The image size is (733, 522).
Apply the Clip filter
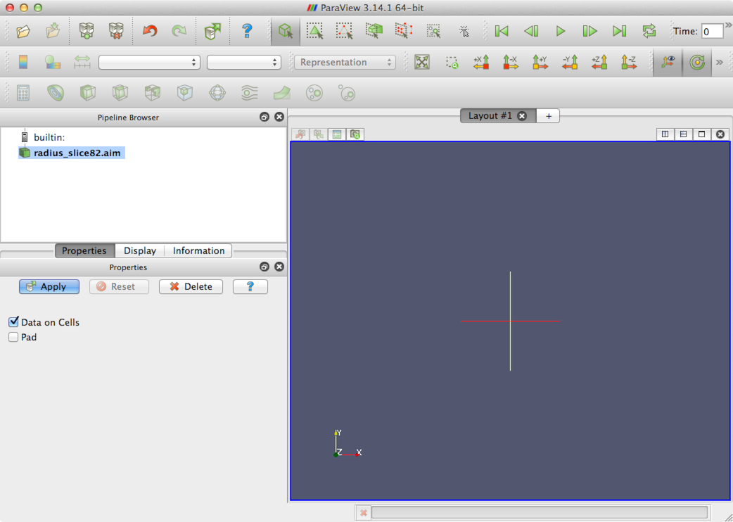(88, 93)
